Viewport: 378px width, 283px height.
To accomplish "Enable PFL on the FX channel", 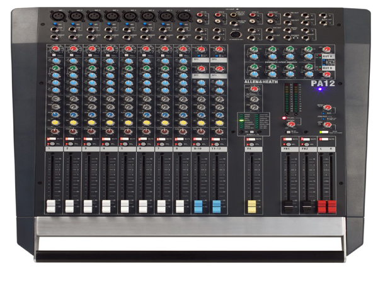I will tap(251, 144).
